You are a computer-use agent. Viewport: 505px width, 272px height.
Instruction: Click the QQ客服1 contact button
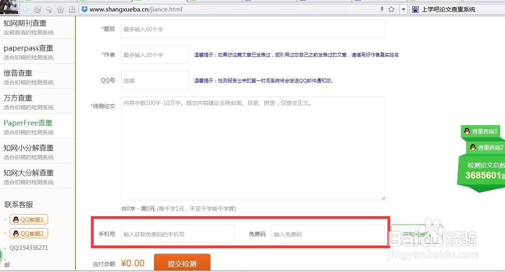29,220
